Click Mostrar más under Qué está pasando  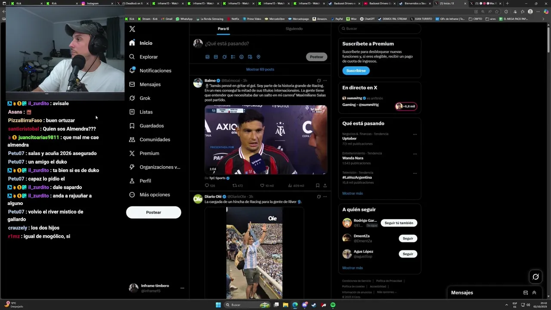[x=353, y=193]
